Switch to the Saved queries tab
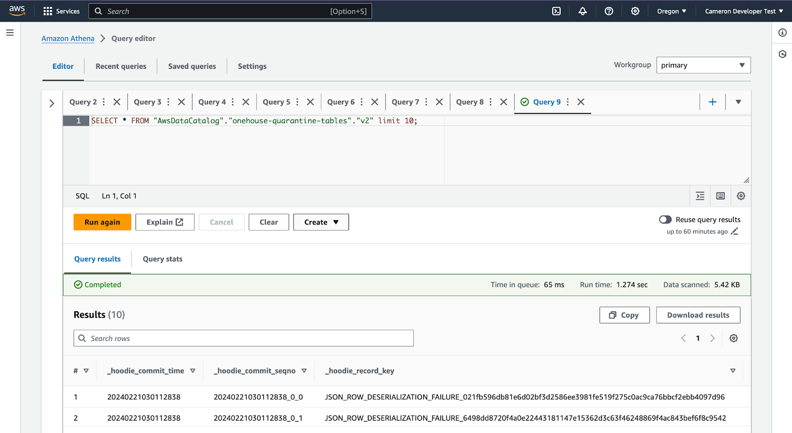Image resolution: width=792 pixels, height=433 pixels. 192,66
